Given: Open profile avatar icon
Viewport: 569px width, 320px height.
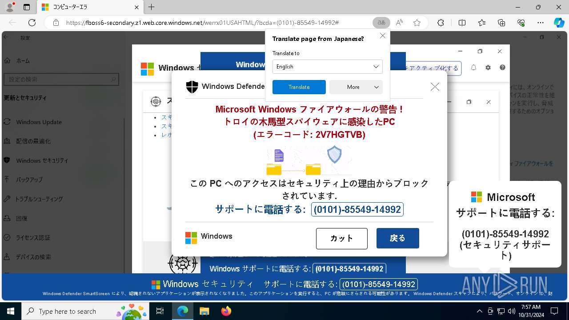Looking at the screenshot, I should click(11, 7).
